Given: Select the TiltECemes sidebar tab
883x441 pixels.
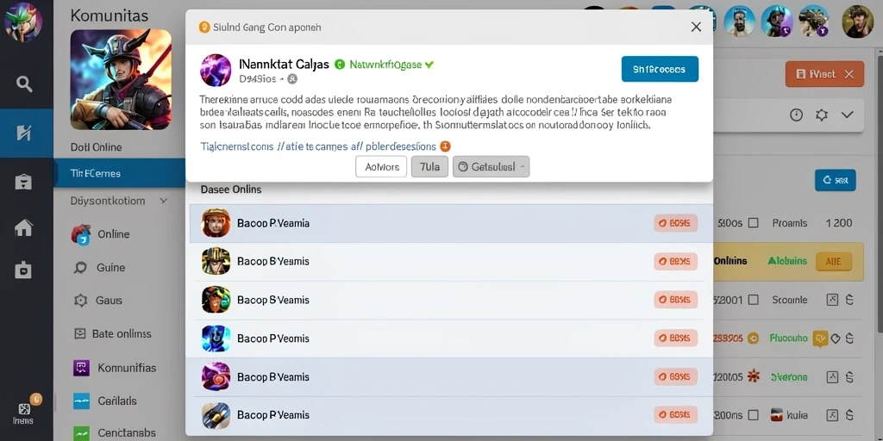Looking at the screenshot, I should (120, 173).
